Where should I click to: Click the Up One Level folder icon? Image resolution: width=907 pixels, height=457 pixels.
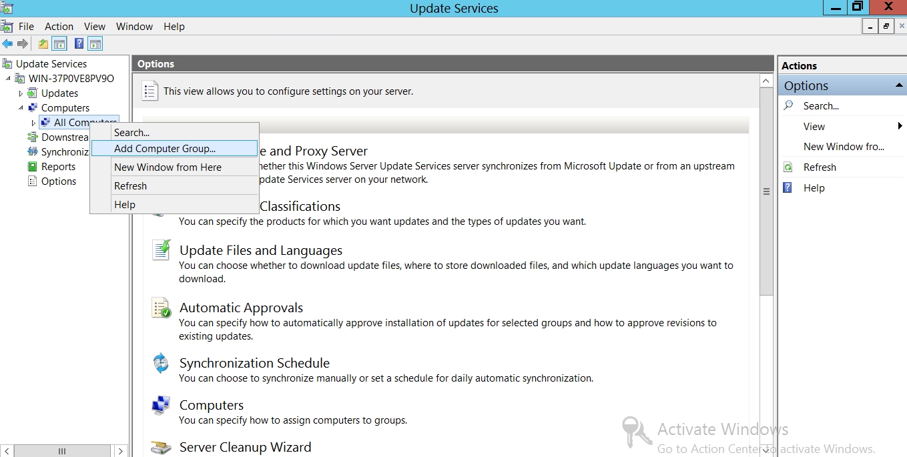pyautogui.click(x=43, y=44)
